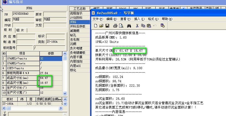This screenshot has height=116, width=226.
Task: Click the 编写 field showing 刘超
Action: click(23, 19)
